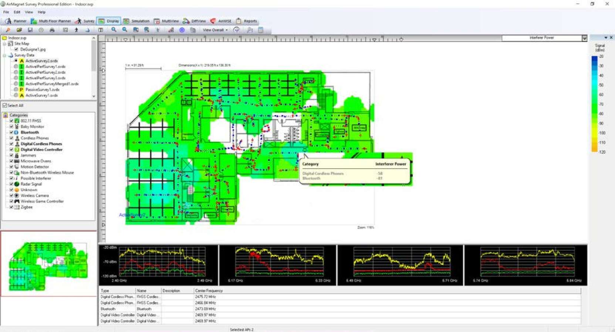Click the Wireless Game Controller gamepad icon

tap(17, 201)
